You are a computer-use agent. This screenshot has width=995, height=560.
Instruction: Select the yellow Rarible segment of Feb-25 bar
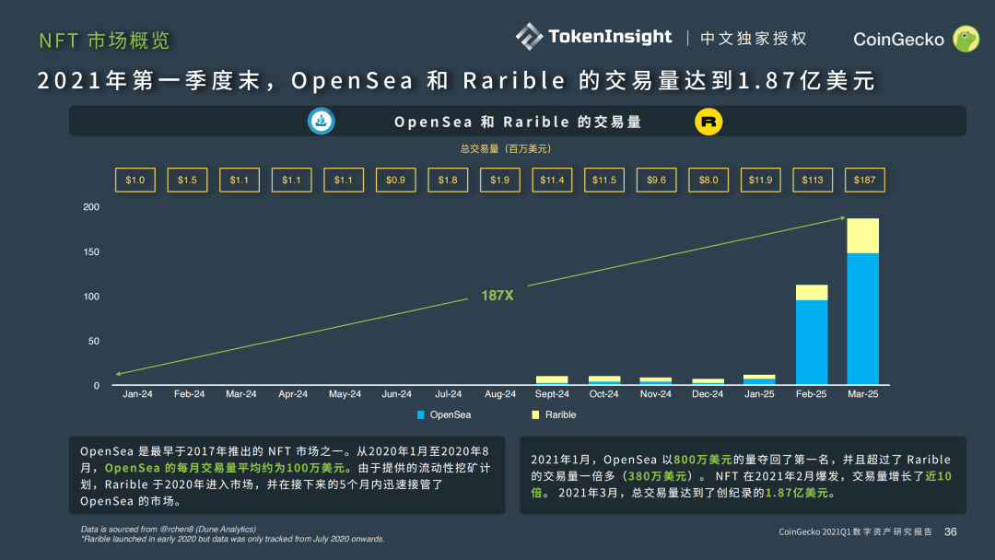coord(812,293)
